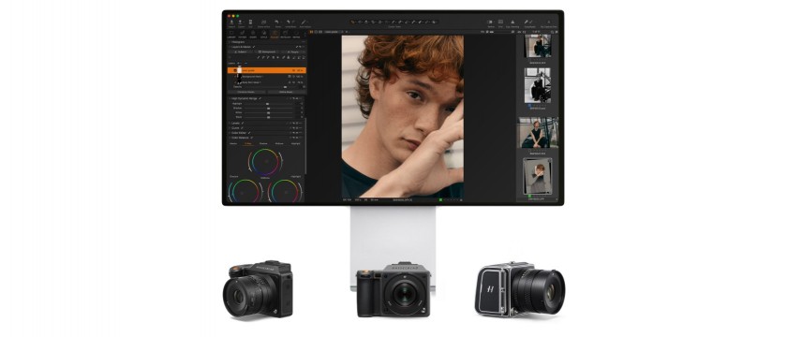Toggle checkbox of Body Skin Mask layer

tap(235, 82)
